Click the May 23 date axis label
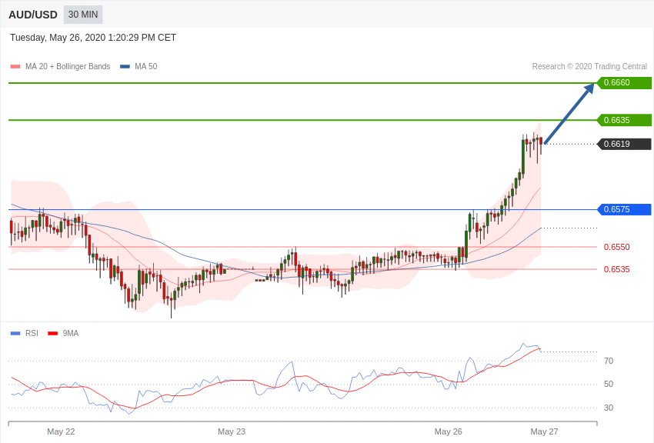This screenshot has height=443, width=654. click(x=232, y=431)
